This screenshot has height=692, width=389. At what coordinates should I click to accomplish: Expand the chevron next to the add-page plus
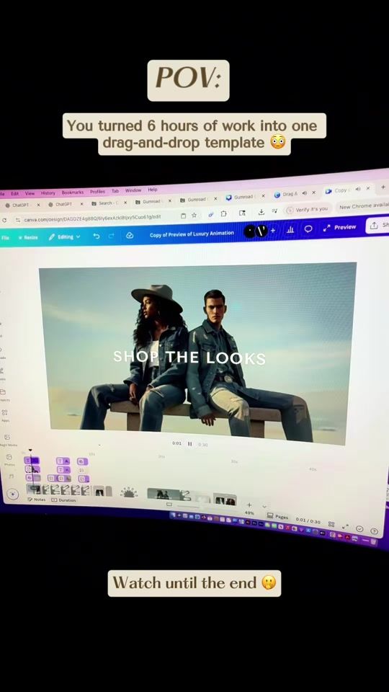pos(264,506)
